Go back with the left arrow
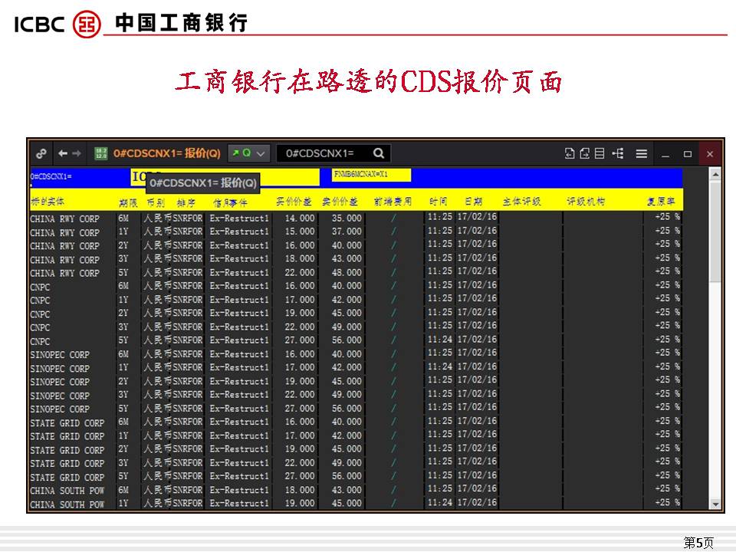 point(63,153)
